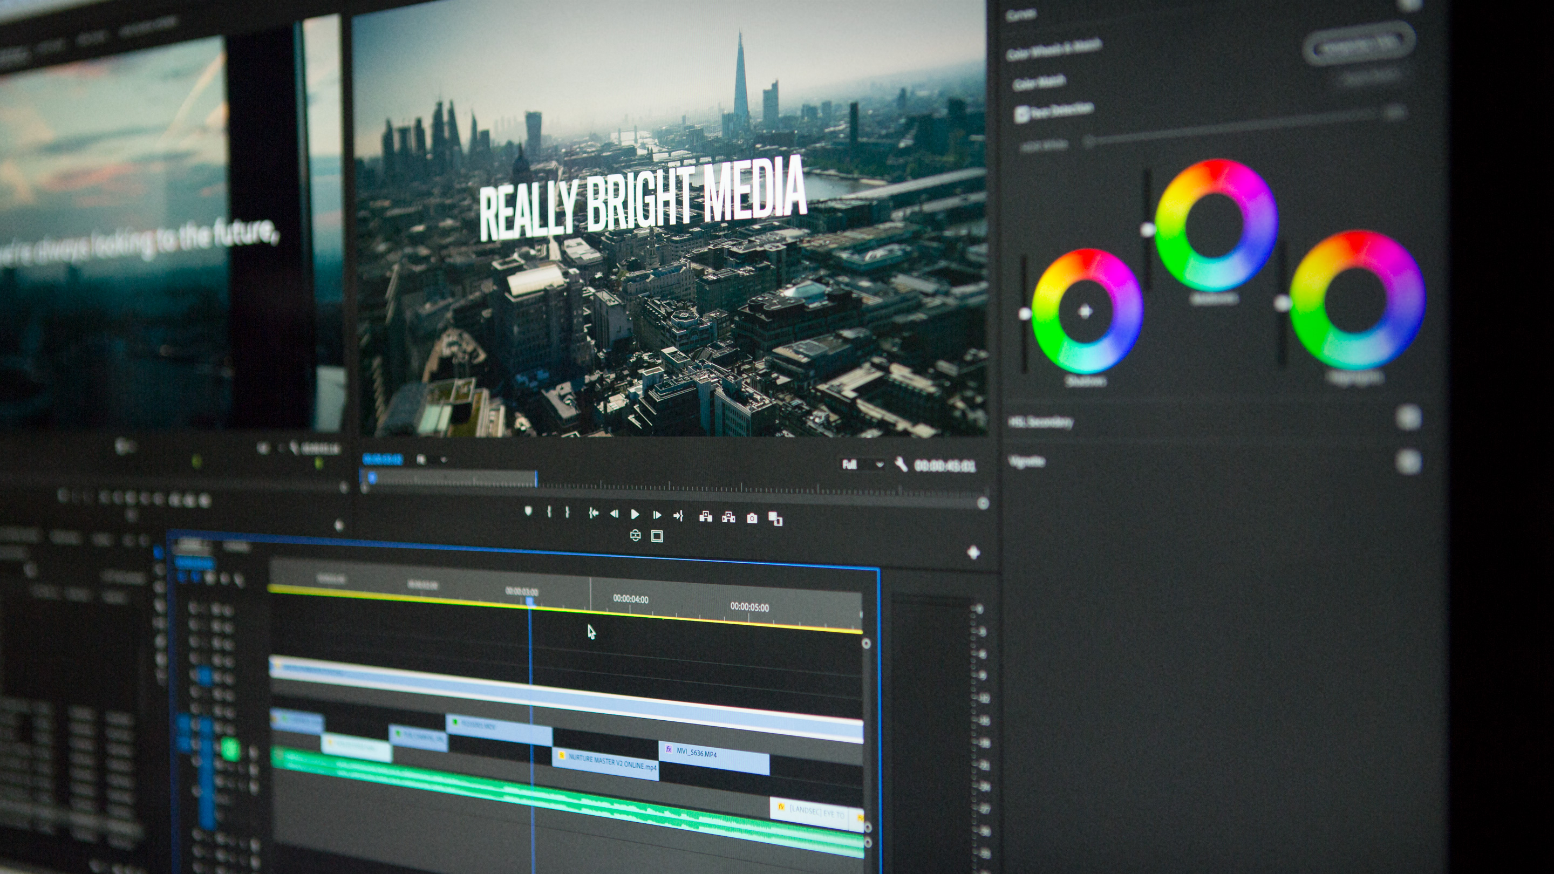Expand the HSL Secondary section
This screenshot has width=1554, height=874.
click(x=1041, y=421)
